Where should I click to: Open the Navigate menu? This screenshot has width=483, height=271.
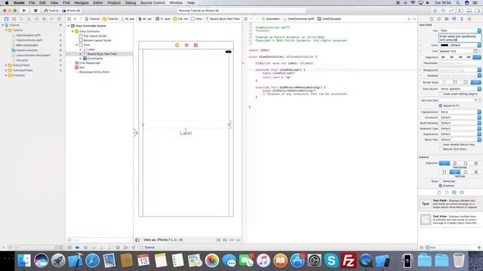(x=82, y=3)
